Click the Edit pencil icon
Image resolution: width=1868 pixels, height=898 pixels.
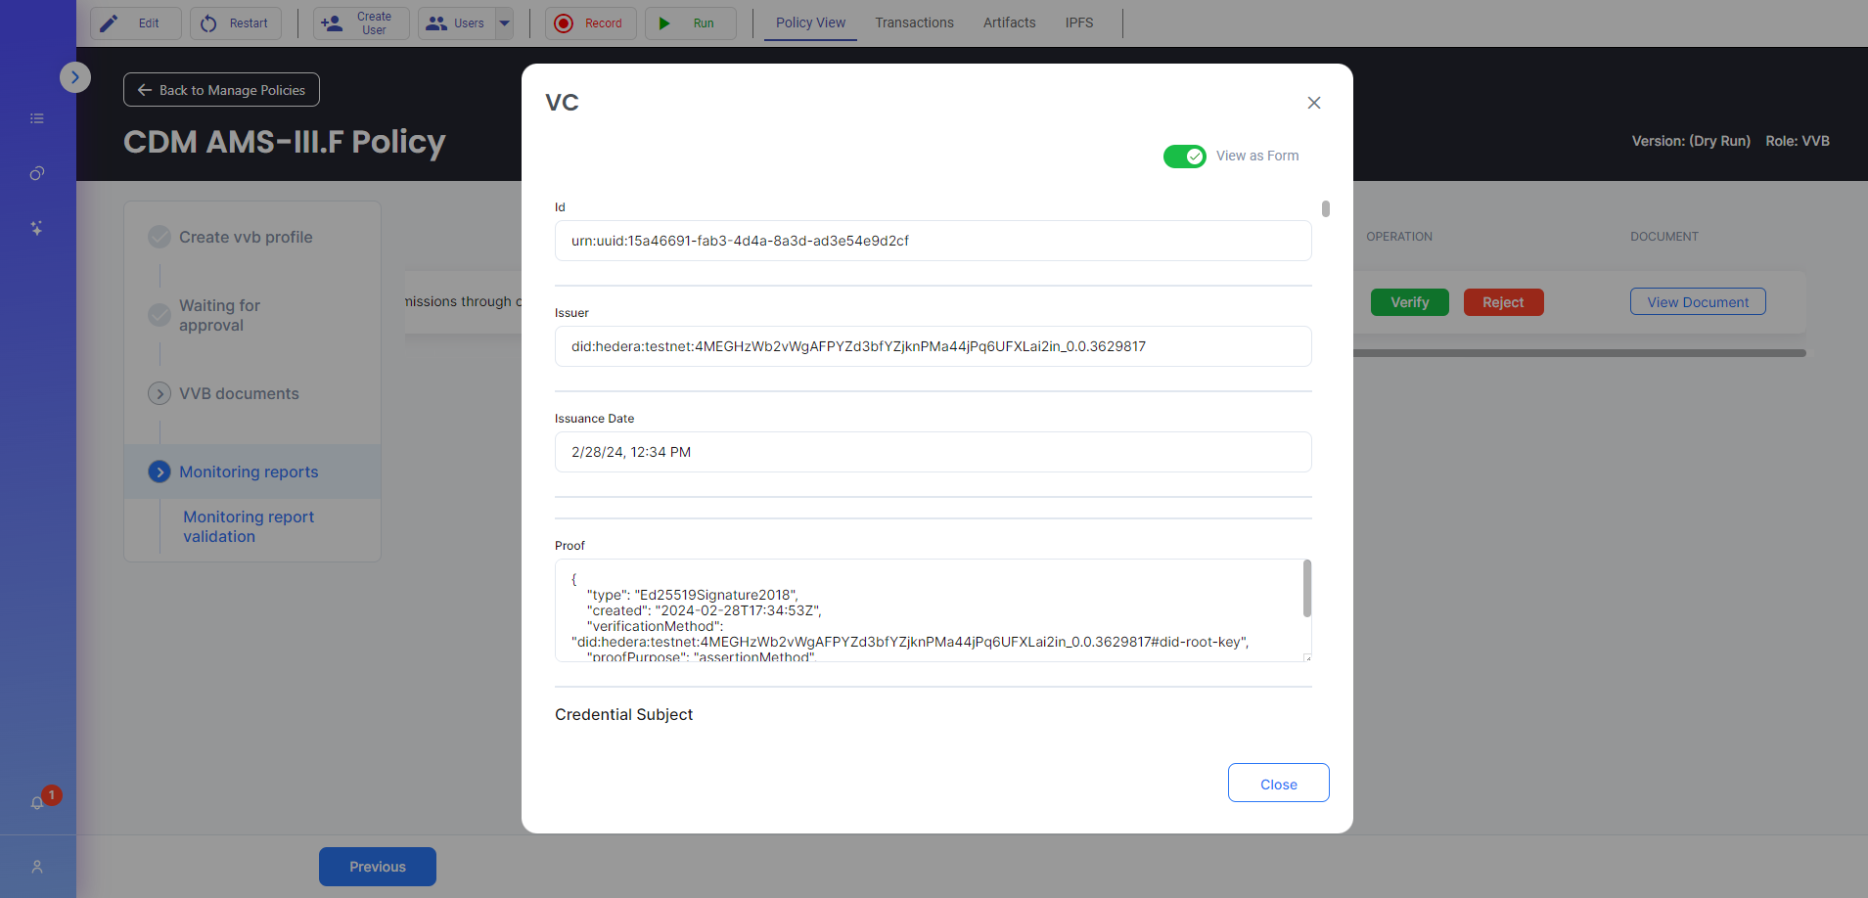pyautogui.click(x=110, y=23)
